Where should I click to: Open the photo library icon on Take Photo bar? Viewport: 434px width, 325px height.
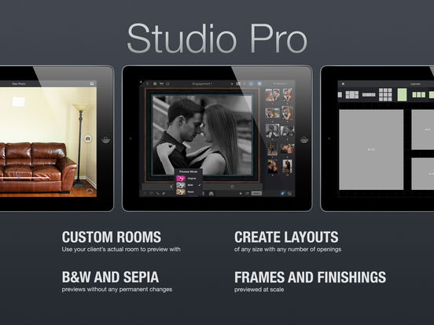pos(92,83)
